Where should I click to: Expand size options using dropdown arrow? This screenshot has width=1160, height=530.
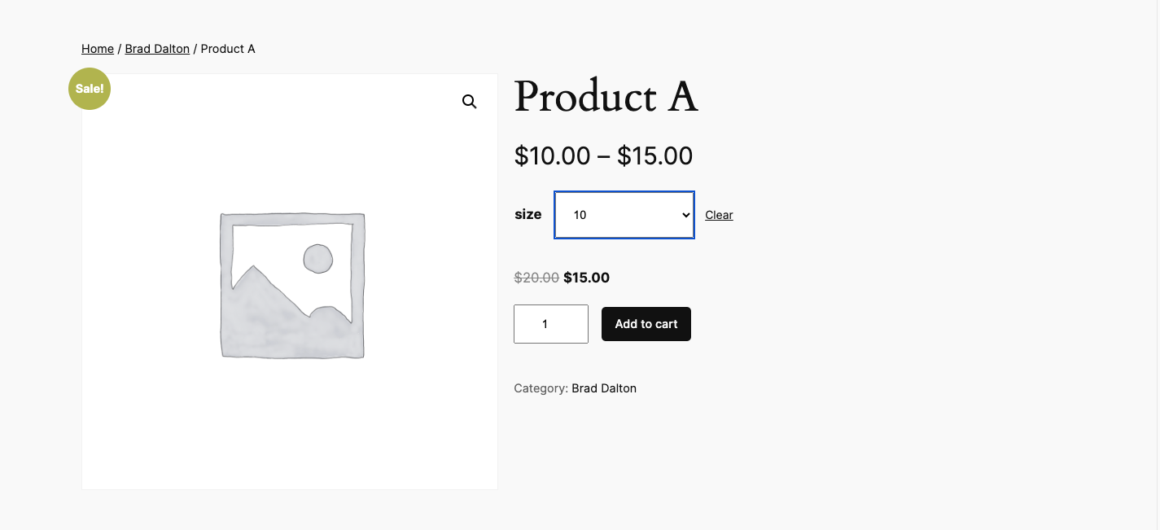685,215
